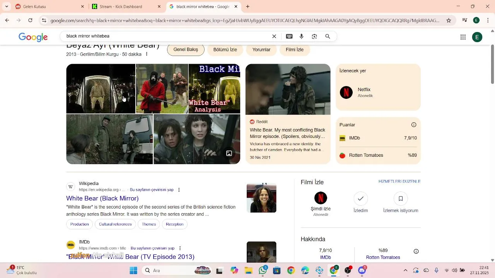Open the Wikipedia result's three-dot menu
Screen dimensions: 495x278
(179, 190)
